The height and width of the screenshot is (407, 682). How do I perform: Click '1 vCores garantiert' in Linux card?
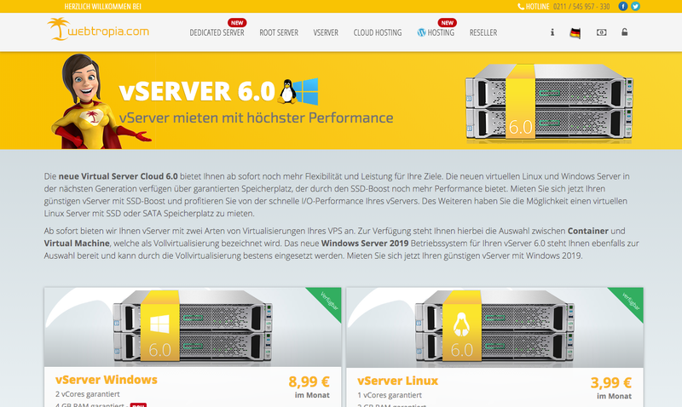click(x=390, y=395)
